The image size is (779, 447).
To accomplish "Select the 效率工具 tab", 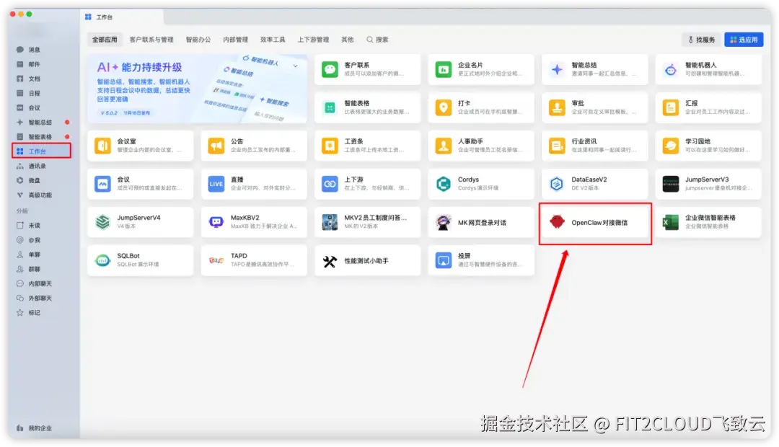I will 273,39.
